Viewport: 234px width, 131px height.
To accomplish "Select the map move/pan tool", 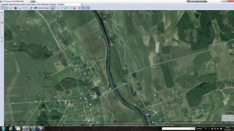I will point(3,8).
